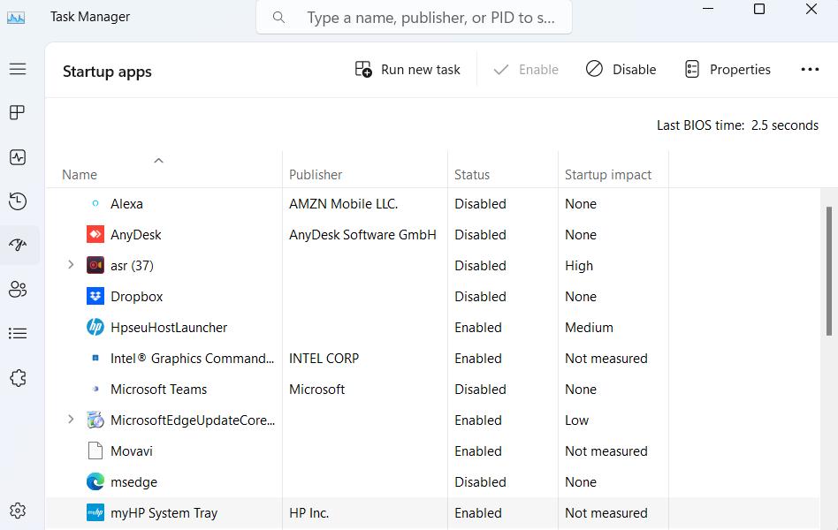Click Disabled status of Dropbox
Image resolution: width=838 pixels, height=530 pixels.
480,297
